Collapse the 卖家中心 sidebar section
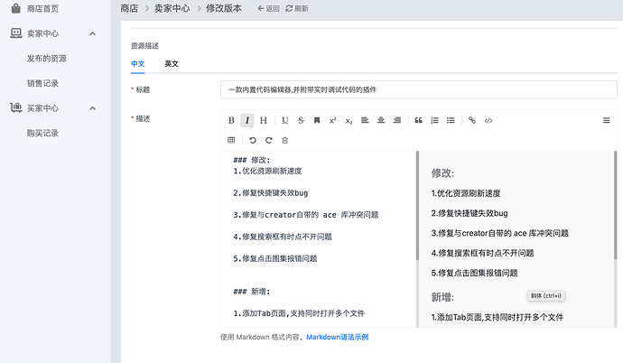The image size is (623, 363). [93, 33]
